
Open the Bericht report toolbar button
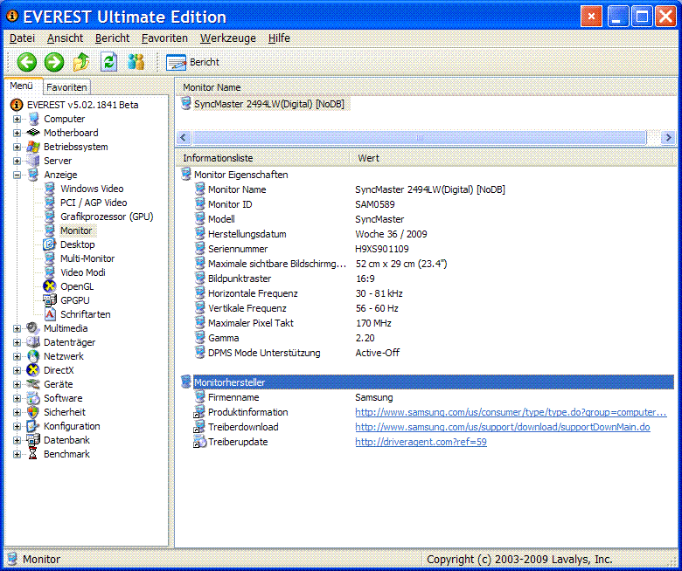coord(192,62)
